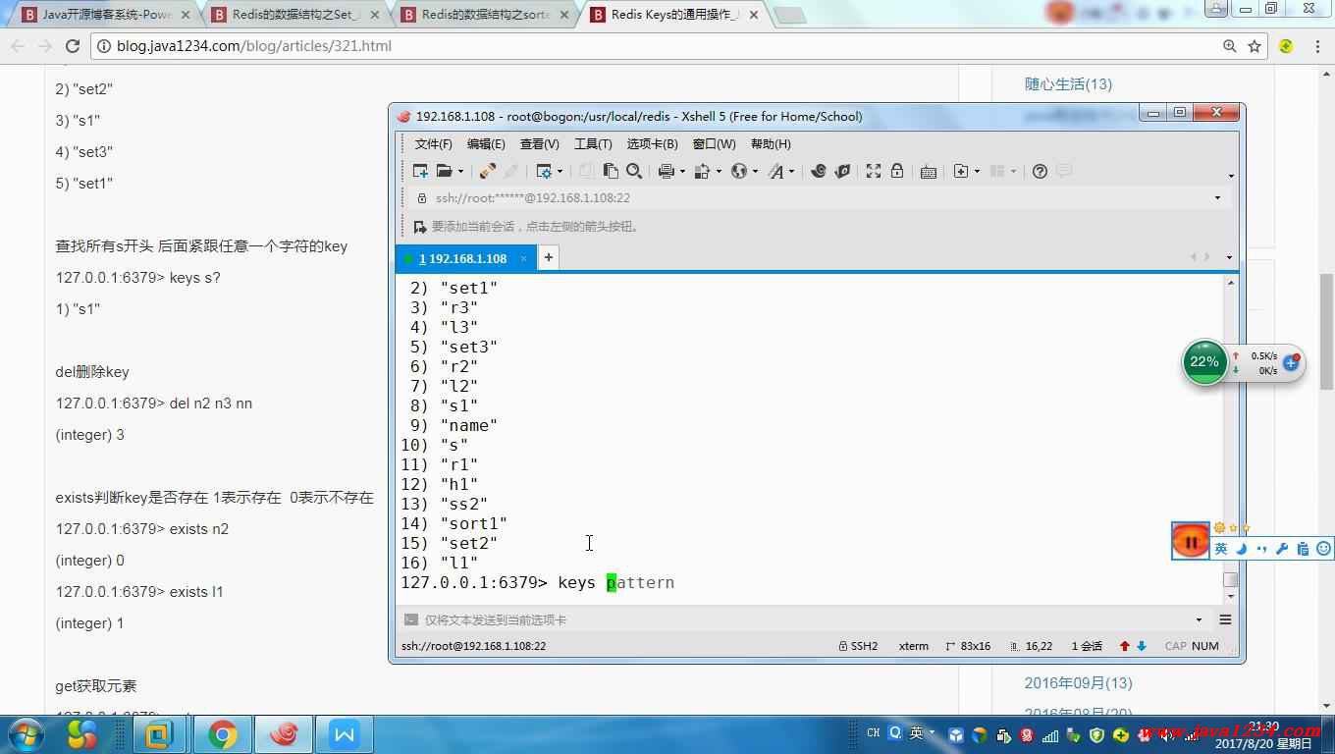The width and height of the screenshot is (1335, 754).
Task: Bookmark this page with Chrome star
Action: click(1255, 46)
